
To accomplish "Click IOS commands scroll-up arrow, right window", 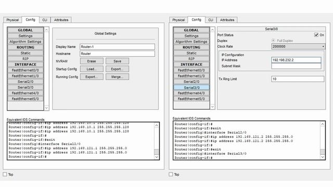I will (323, 124).
